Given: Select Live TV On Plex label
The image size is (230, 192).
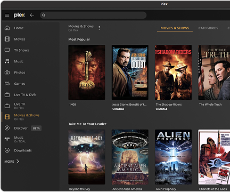Looking at the screenshot, I should [x=20, y=106].
